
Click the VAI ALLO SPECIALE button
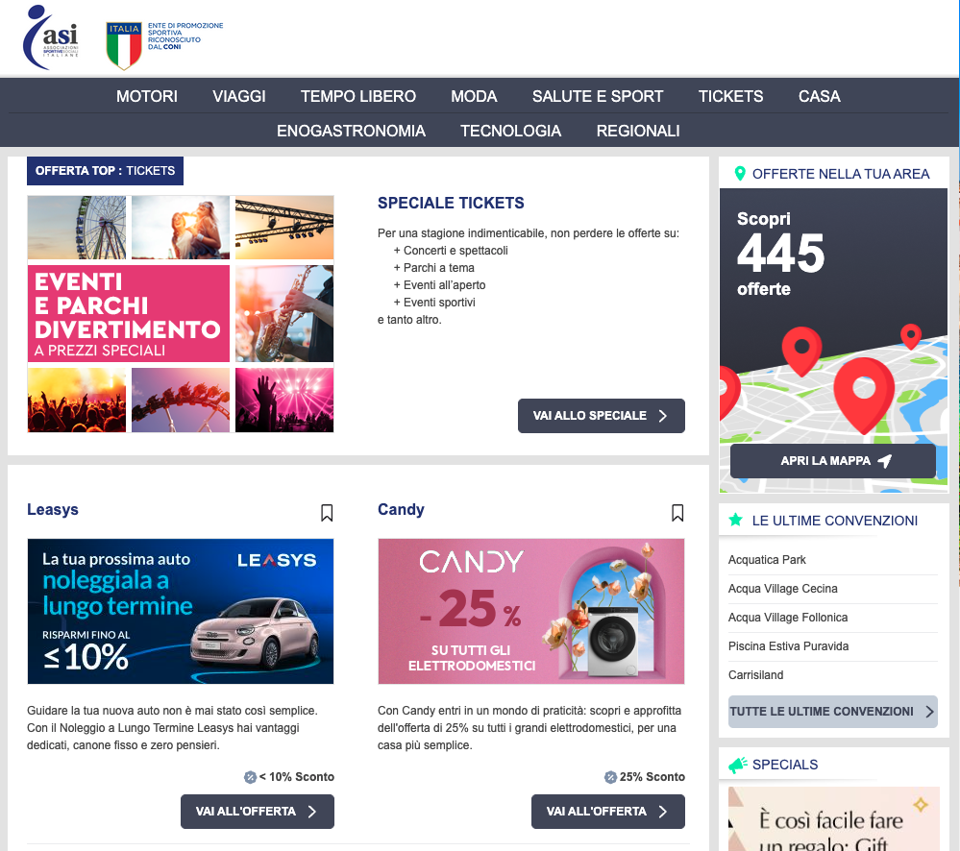pyautogui.click(x=602, y=416)
